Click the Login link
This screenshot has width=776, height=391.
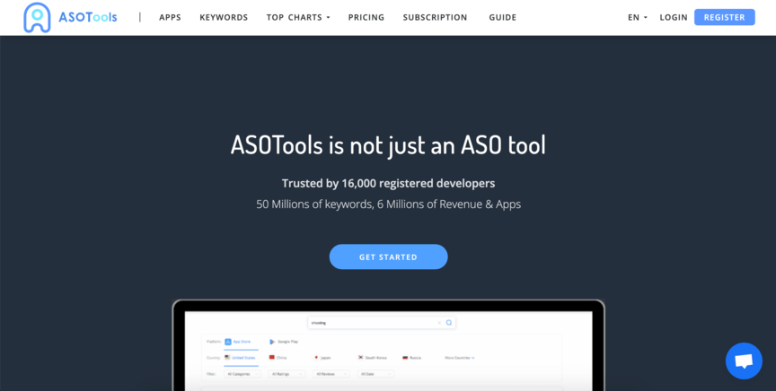pyautogui.click(x=674, y=17)
